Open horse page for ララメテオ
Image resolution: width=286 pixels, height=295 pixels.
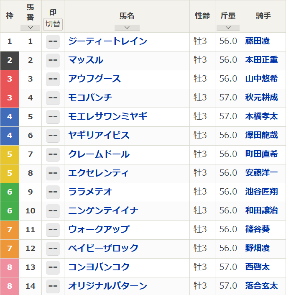(90, 192)
